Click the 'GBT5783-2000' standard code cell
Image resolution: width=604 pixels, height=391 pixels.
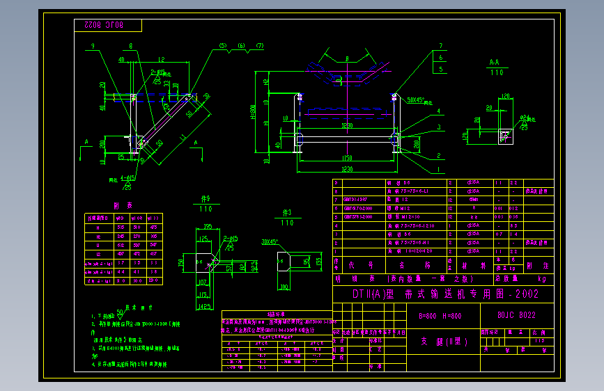click(358, 216)
